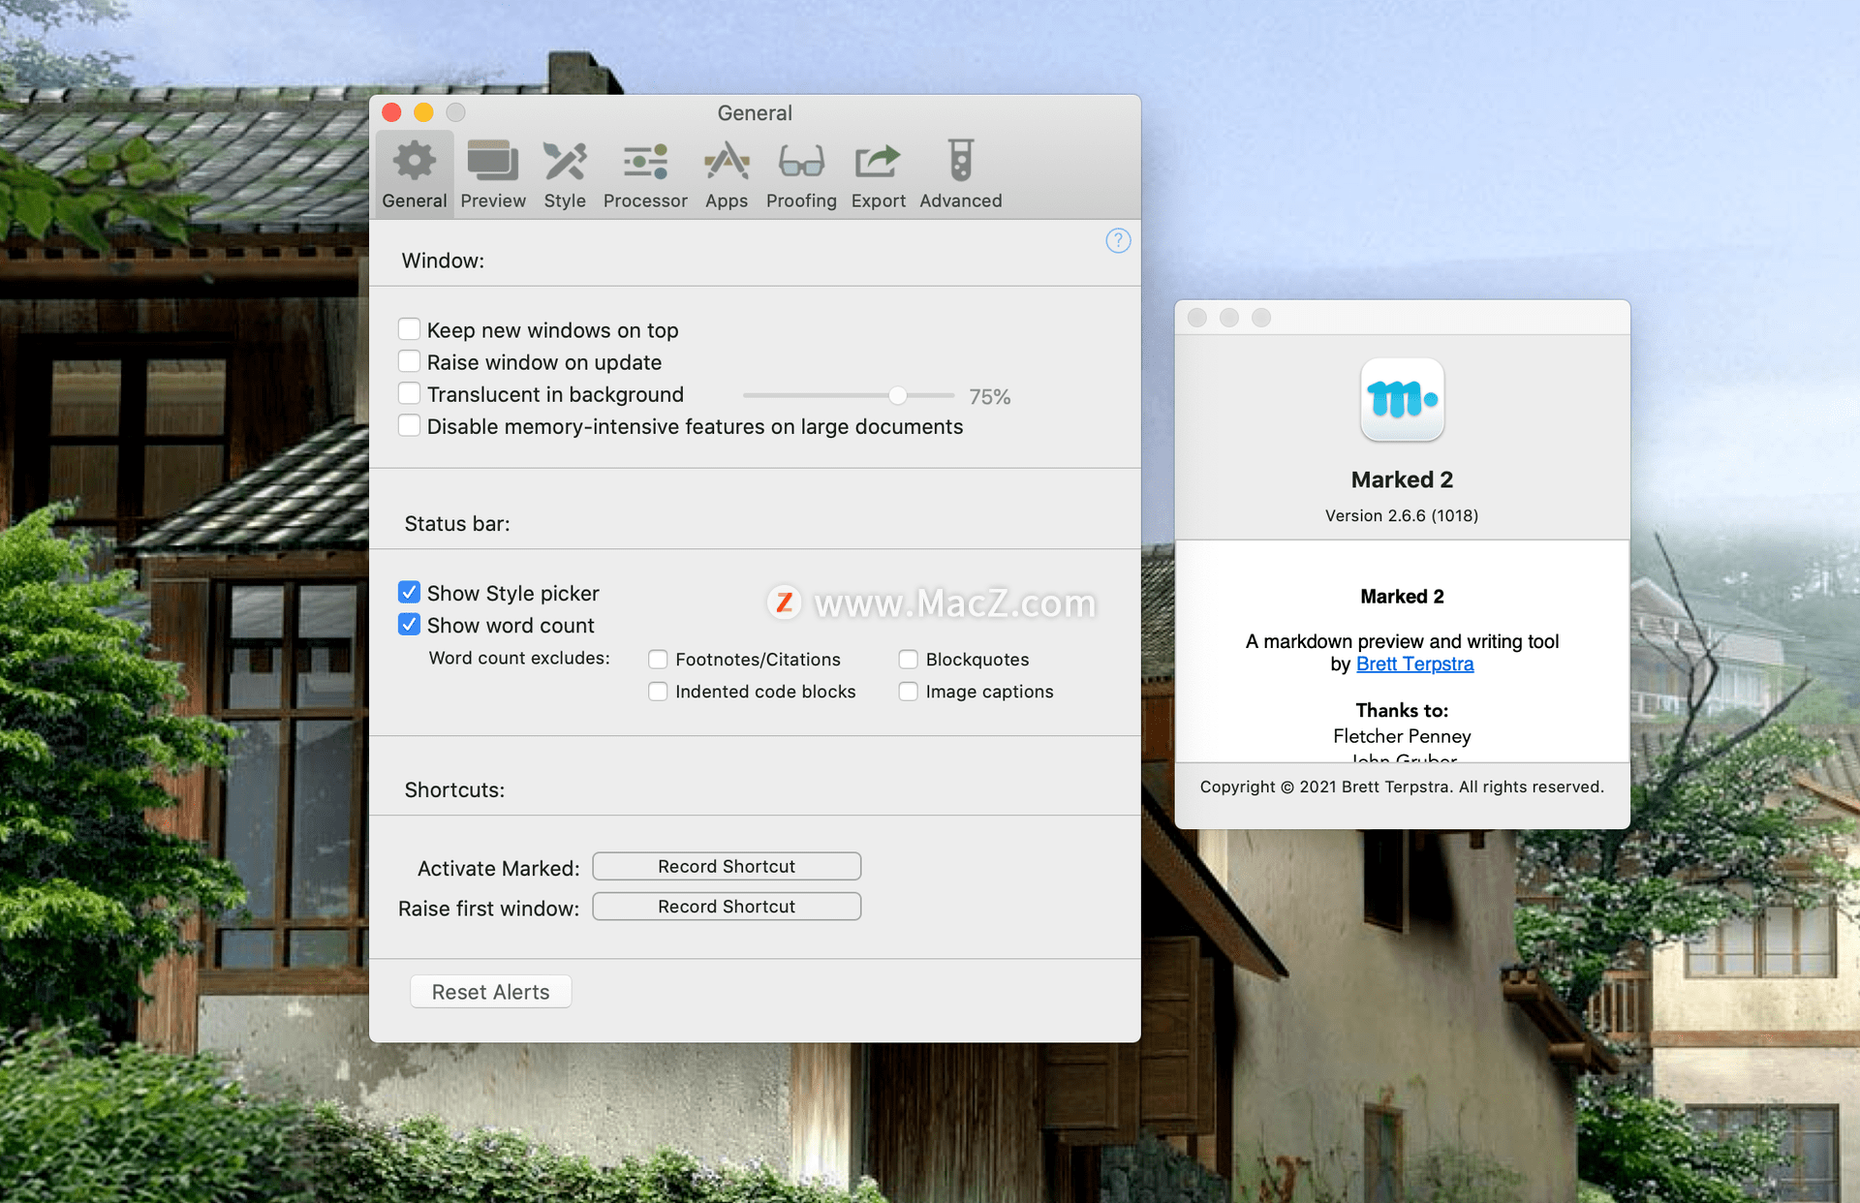The width and height of the screenshot is (1860, 1203).
Task: Enable Disable memory-intensive features checkbox
Action: click(x=409, y=425)
